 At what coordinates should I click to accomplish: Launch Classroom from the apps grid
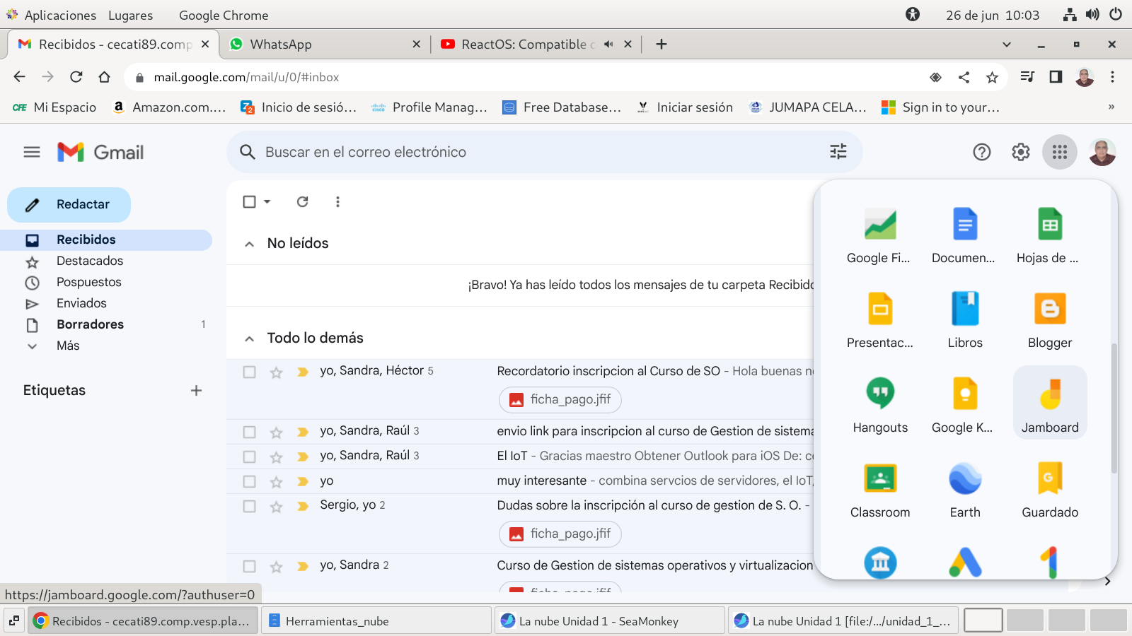[x=880, y=488]
